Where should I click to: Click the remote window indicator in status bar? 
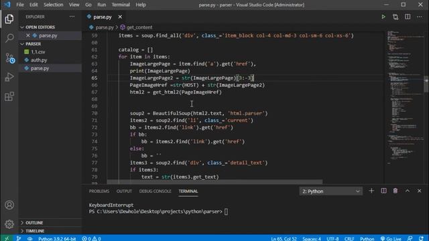[x=7, y=238]
